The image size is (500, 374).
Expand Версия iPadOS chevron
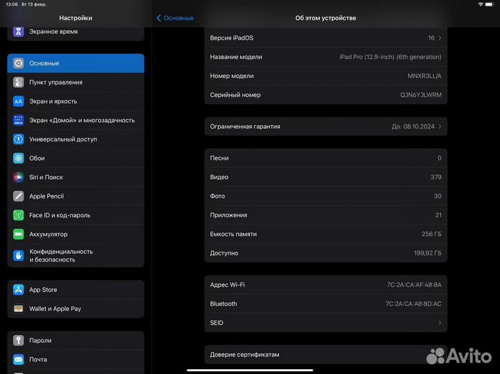[x=440, y=38]
